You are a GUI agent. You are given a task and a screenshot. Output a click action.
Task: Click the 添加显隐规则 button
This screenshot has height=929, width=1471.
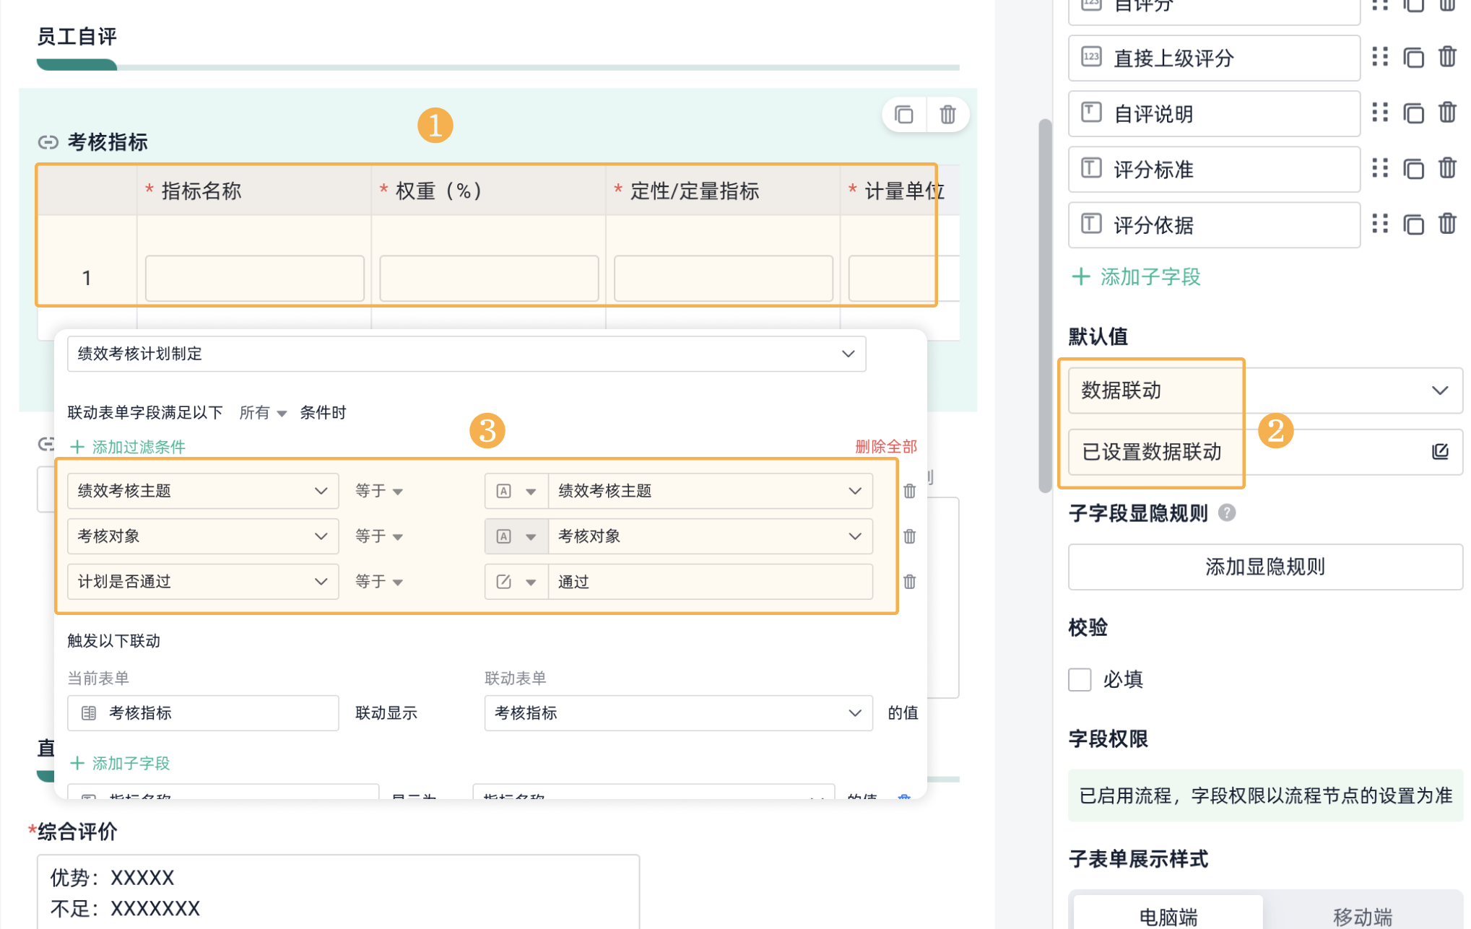(x=1264, y=567)
